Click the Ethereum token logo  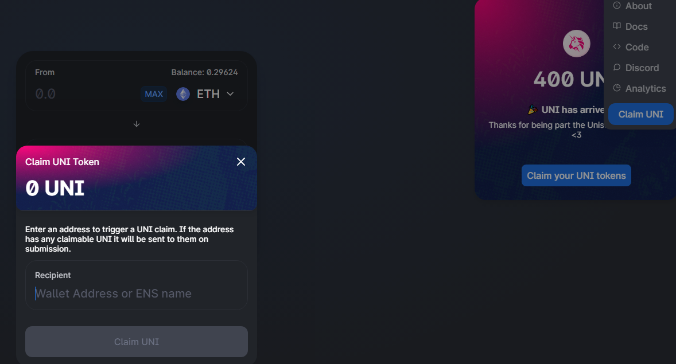[183, 94]
